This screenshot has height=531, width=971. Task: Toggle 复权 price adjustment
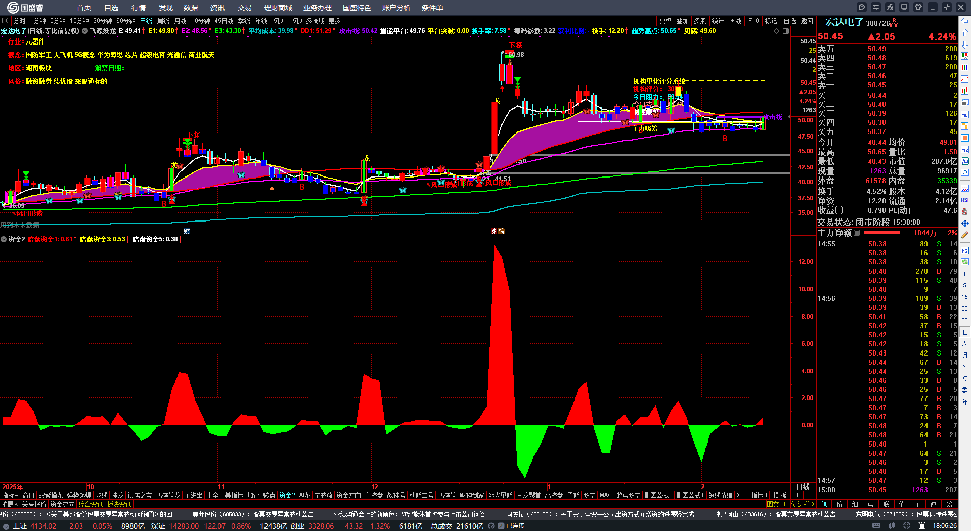pyautogui.click(x=665, y=21)
